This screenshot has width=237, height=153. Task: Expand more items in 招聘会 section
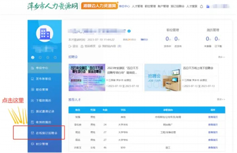point(222,57)
